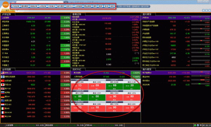Click the green status icon in bottom-right tray

coord(195,125)
